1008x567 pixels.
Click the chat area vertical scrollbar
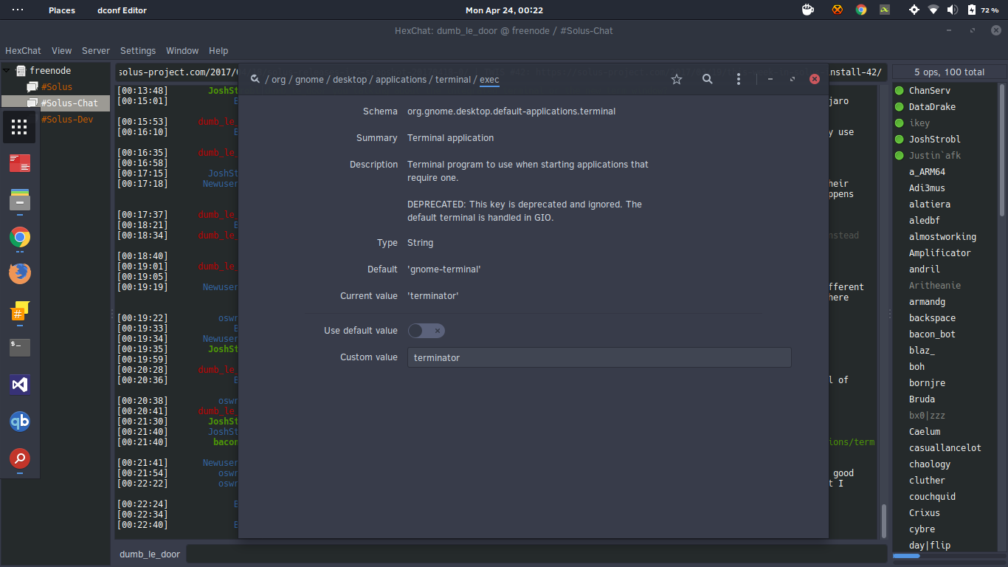tap(884, 521)
